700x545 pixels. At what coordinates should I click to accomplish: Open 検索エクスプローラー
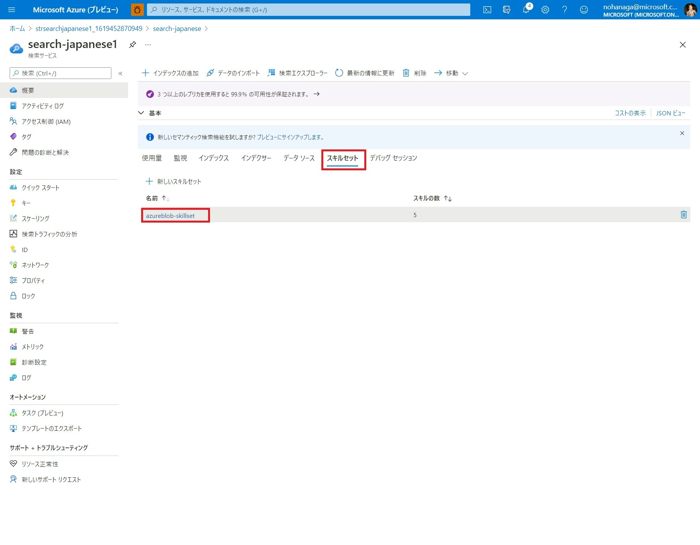(297, 73)
